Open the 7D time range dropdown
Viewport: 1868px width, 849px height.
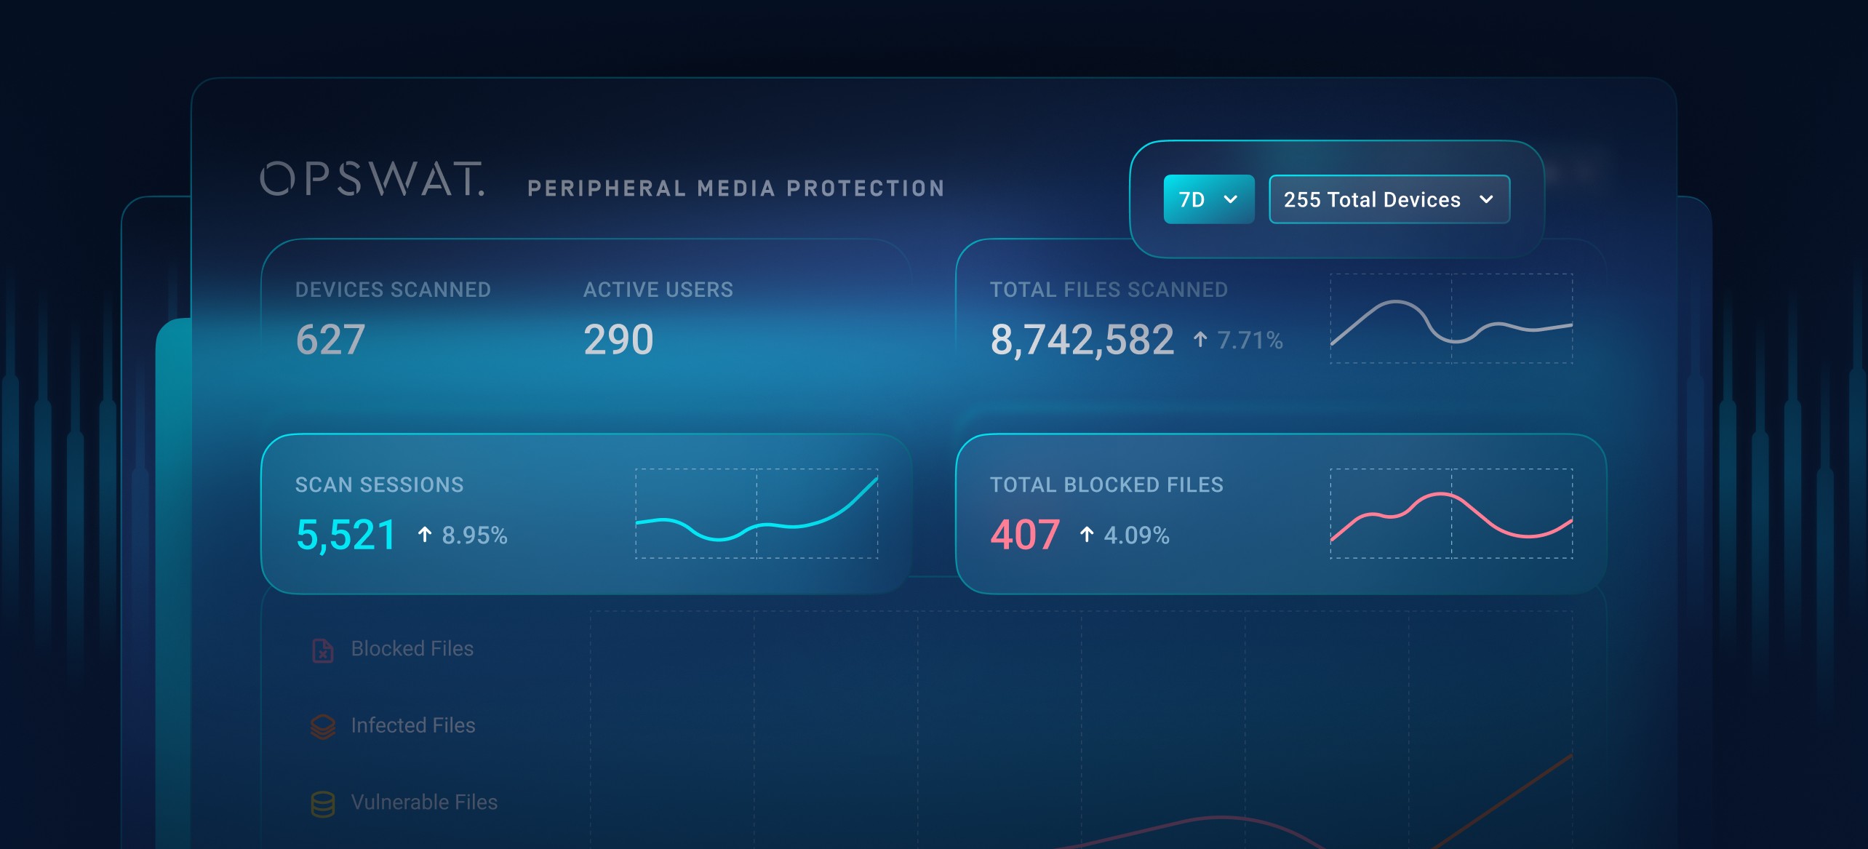pos(1208,199)
